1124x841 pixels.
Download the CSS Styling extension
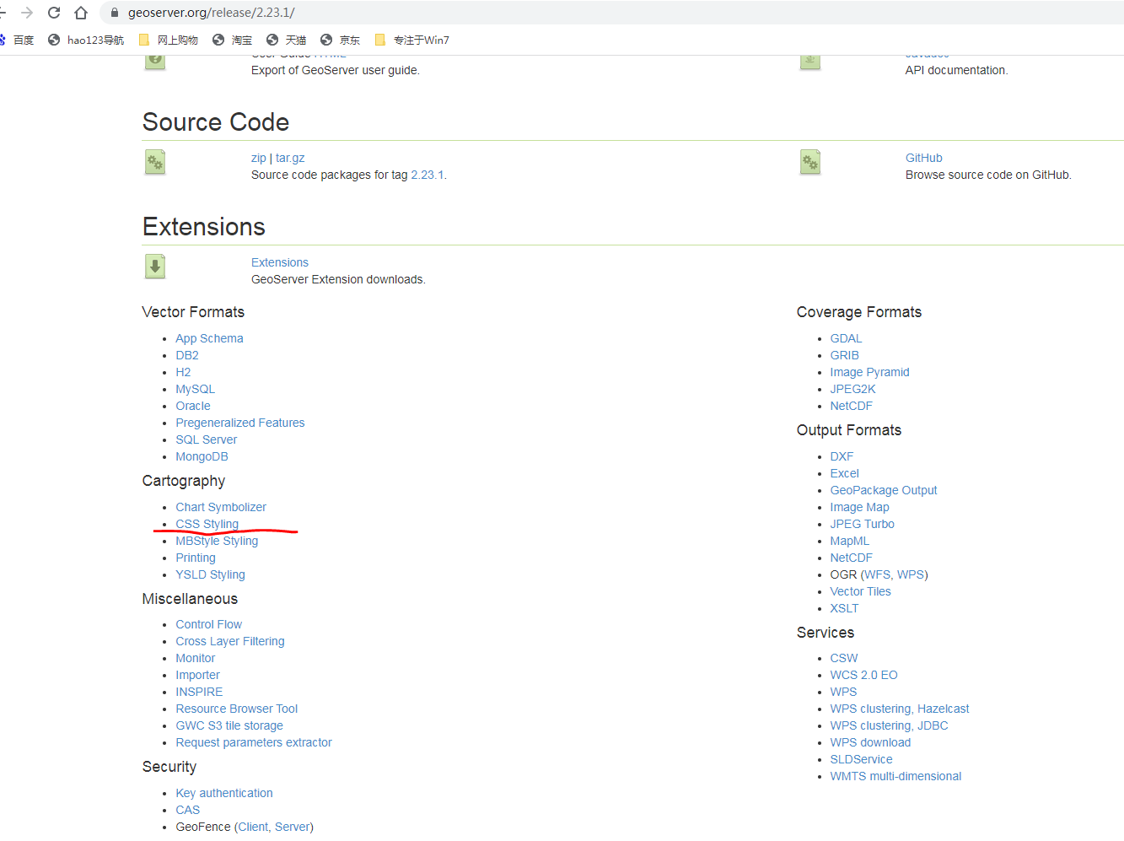click(x=207, y=524)
